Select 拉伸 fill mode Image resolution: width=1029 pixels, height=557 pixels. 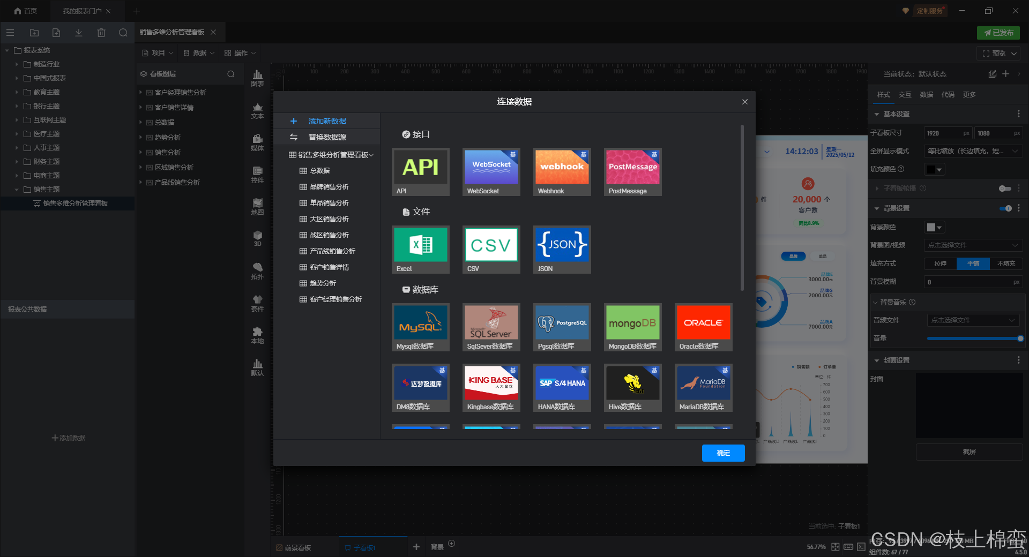pyautogui.click(x=940, y=264)
